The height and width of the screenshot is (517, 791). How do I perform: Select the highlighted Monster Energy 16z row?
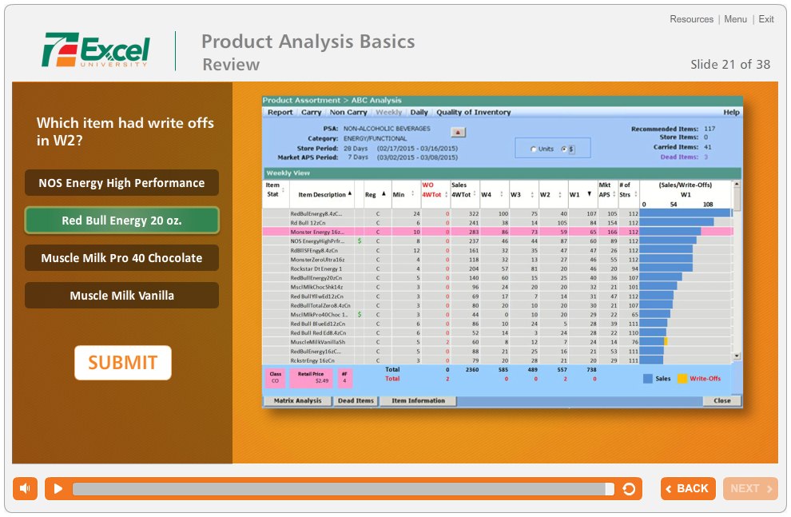[x=497, y=232]
